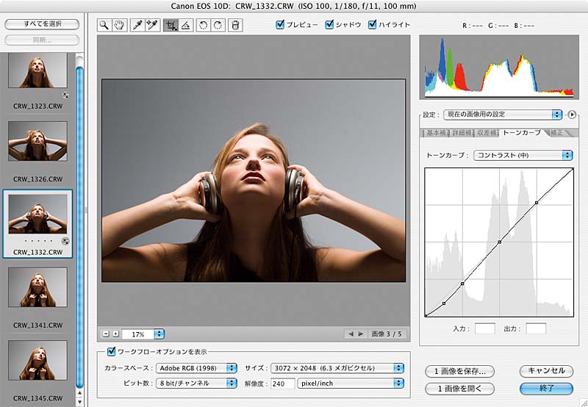The image size is (588, 407).
Task: Switch to the rightmost 補正 tab
Action: (x=556, y=133)
